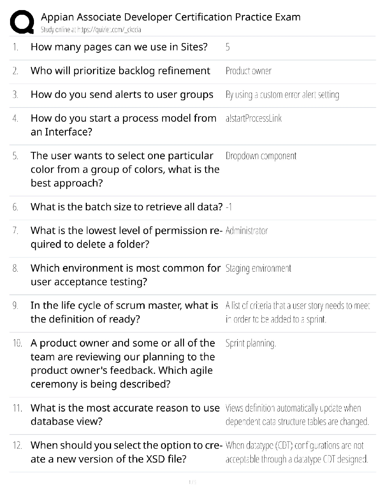Image resolution: width=385 pixels, height=498 pixels.
Task: Select the 'Sprint planning.' answer
Action: (x=251, y=343)
